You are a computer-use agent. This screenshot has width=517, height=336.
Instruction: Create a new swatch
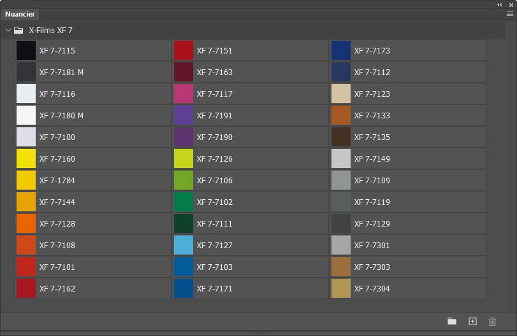[472, 321]
